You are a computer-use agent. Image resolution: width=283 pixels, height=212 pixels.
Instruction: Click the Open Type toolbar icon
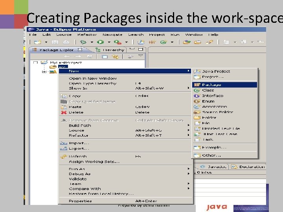point(187,42)
